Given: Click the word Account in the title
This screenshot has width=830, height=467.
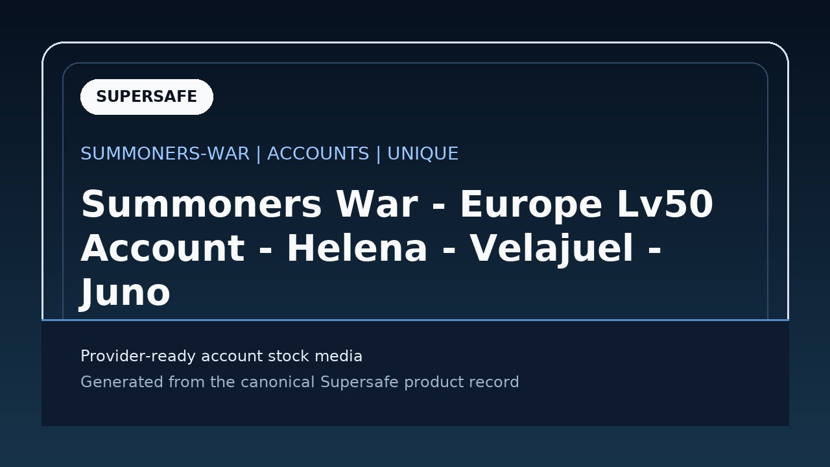Looking at the screenshot, I should click(x=162, y=249).
